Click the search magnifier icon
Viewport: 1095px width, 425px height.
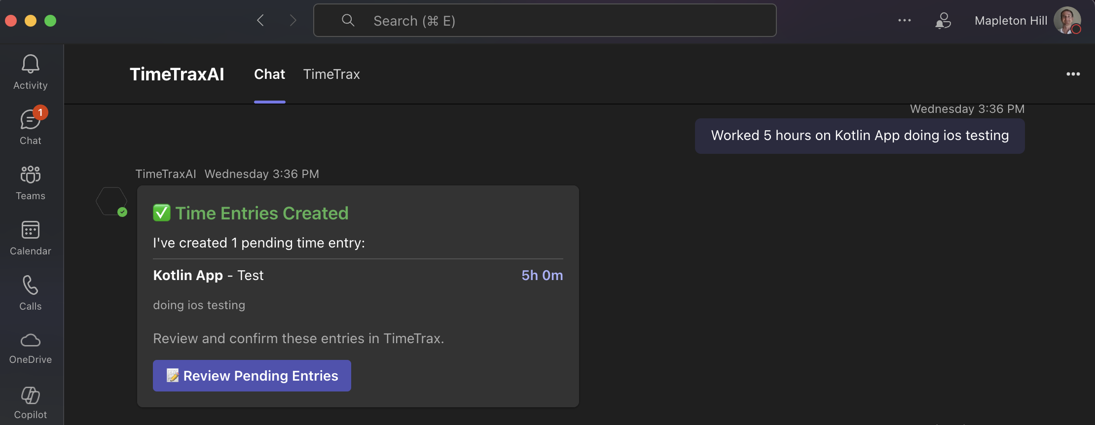348,20
